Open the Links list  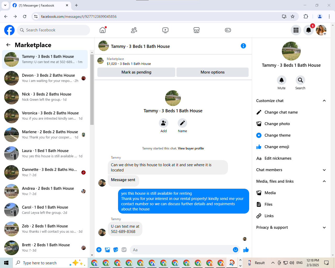tap(291, 216)
